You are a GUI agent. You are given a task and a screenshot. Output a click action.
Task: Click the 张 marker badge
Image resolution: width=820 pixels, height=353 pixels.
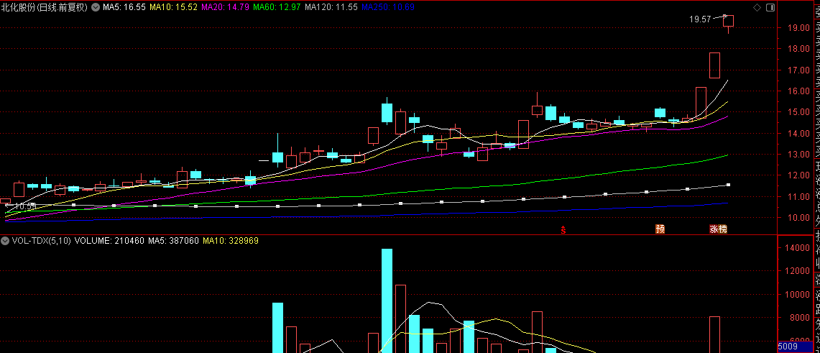tap(714, 229)
